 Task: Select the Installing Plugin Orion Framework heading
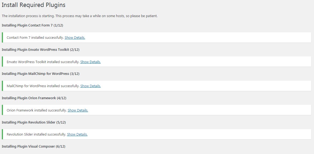(x=34, y=98)
